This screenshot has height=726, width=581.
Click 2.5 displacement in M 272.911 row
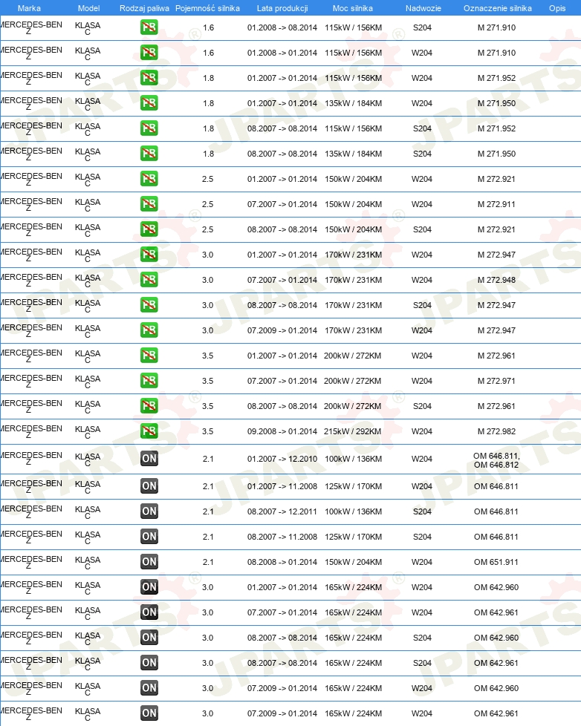(207, 204)
